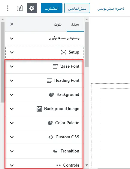Open the Yoast SEO icon
This screenshot has height=169, width=130.
tap(20, 8)
